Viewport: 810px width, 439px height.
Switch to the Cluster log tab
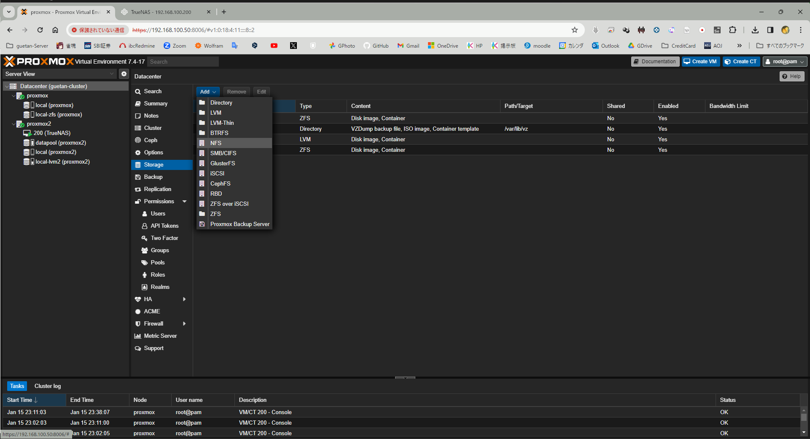[x=48, y=386]
